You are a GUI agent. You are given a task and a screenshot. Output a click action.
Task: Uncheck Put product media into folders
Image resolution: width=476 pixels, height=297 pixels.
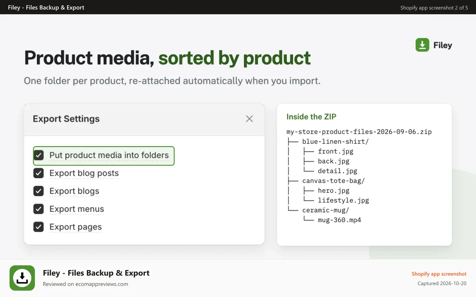coord(38,155)
